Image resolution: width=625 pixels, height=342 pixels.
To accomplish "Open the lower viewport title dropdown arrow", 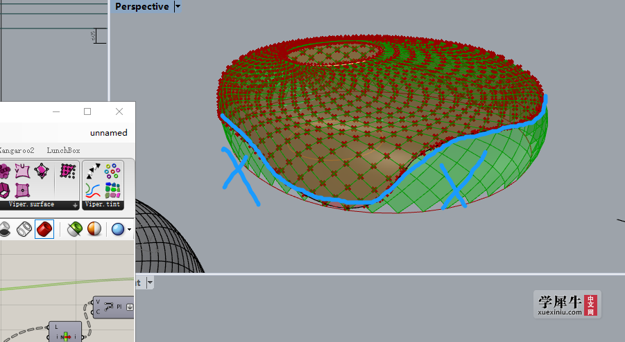I will point(150,282).
